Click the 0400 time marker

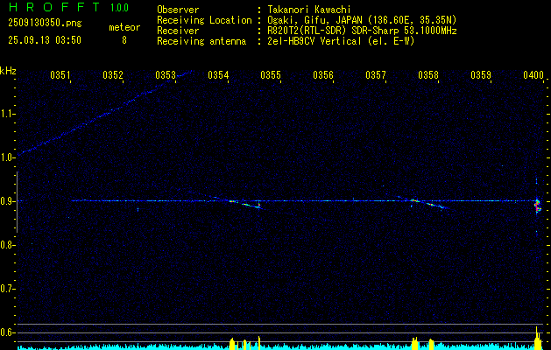tap(533, 74)
